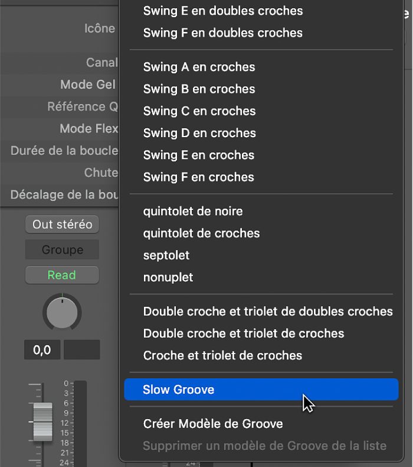This screenshot has width=413, height=467.
Task: Apply the Slow Groove template
Action: click(261, 390)
